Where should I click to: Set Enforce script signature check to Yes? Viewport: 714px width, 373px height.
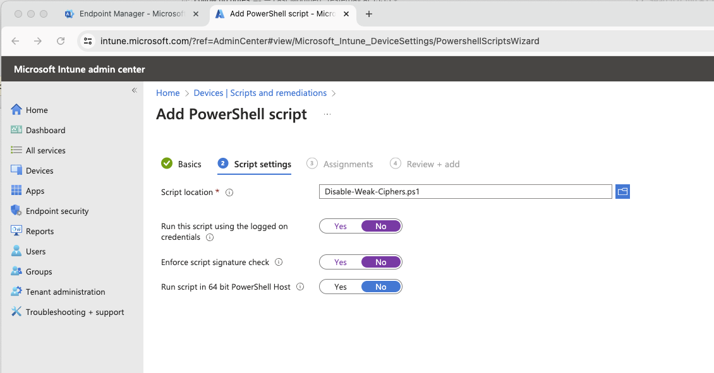click(340, 262)
